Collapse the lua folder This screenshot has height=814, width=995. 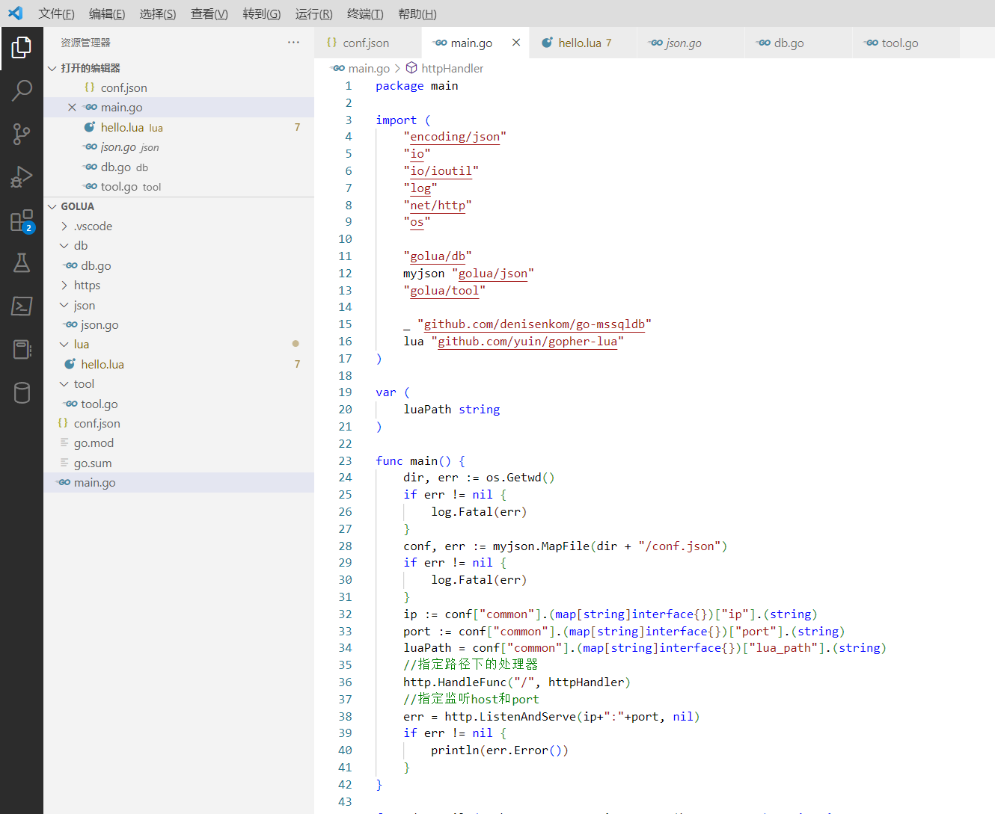[x=179, y=344]
